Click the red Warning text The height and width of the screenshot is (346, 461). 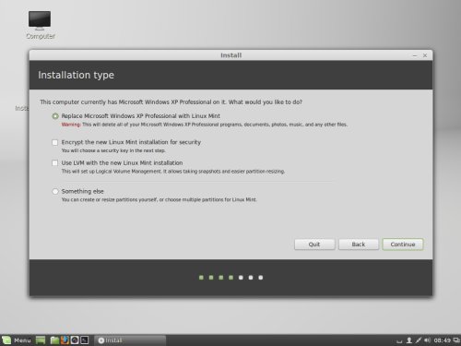(x=71, y=125)
